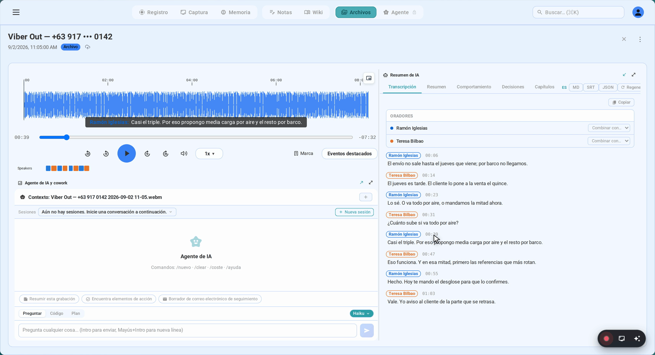Open the three-dot more options menu

640,39
